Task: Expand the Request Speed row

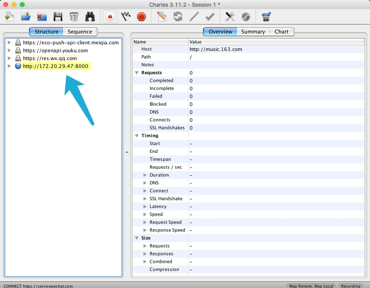Action: (145, 222)
